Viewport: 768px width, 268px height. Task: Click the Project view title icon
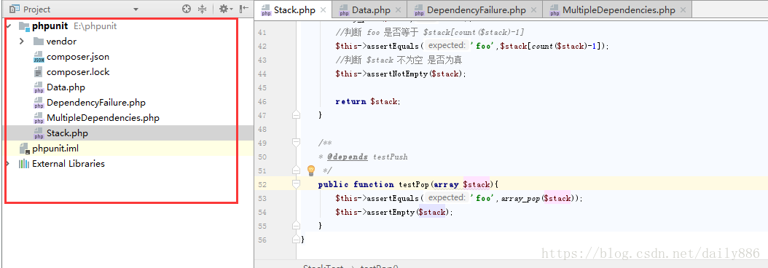point(15,9)
